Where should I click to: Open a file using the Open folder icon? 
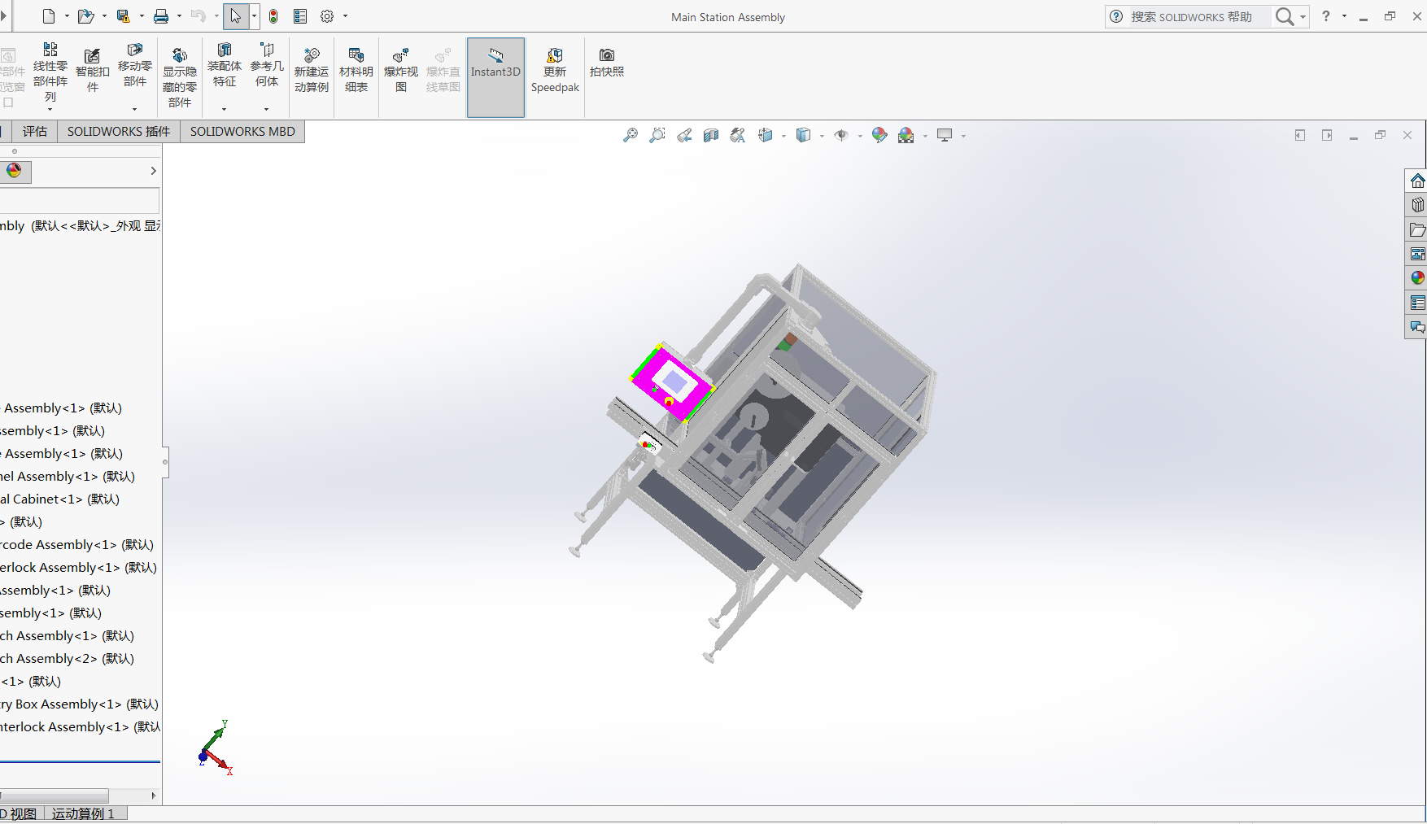(85, 16)
